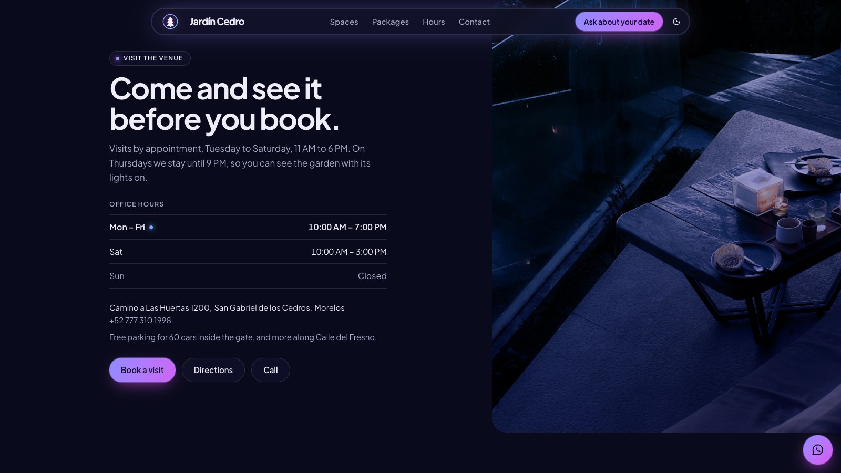Click the Book a visit button
Screen dimensions: 841x473
pyautogui.click(x=142, y=370)
